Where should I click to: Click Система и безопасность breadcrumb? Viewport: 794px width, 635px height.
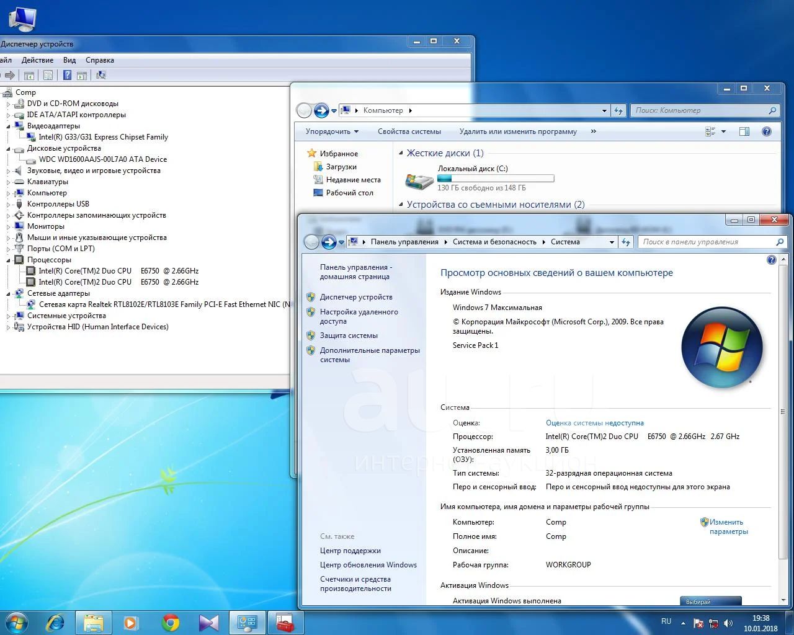[494, 242]
